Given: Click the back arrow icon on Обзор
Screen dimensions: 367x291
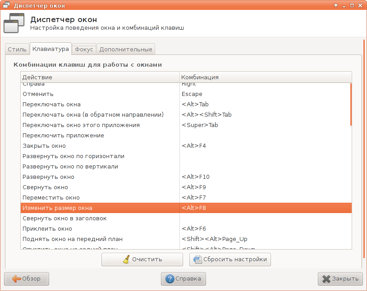Looking at the screenshot, I should 16,278.
